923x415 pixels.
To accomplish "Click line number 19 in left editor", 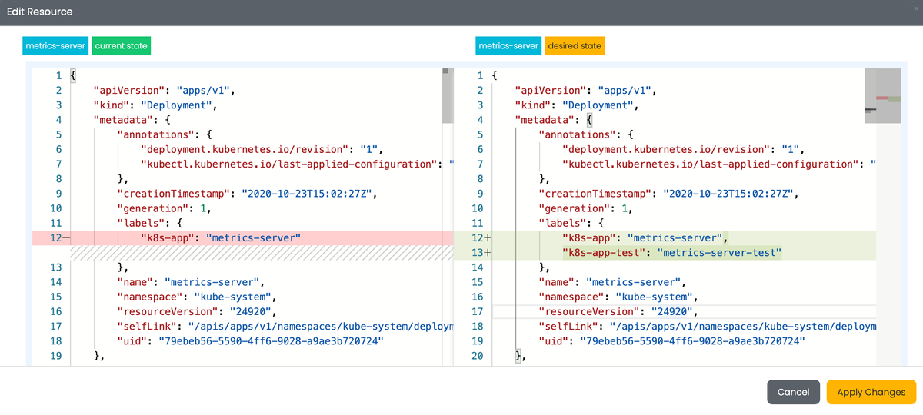I will point(55,356).
